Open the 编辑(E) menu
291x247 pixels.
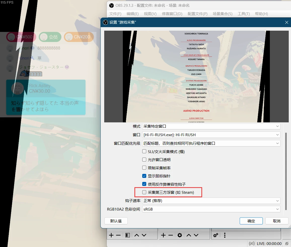pos(132,14)
